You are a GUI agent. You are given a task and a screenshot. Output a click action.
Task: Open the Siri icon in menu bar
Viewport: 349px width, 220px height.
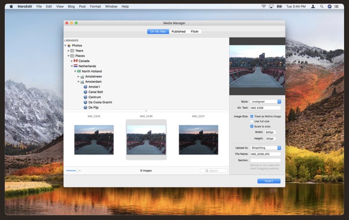[x=330, y=6]
